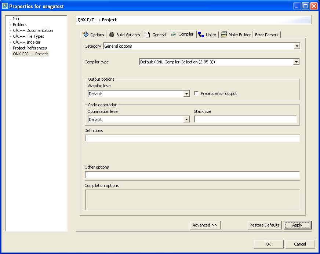320x254 pixels.
Task: Open the Optimization level dropdown
Action: (x=186, y=119)
